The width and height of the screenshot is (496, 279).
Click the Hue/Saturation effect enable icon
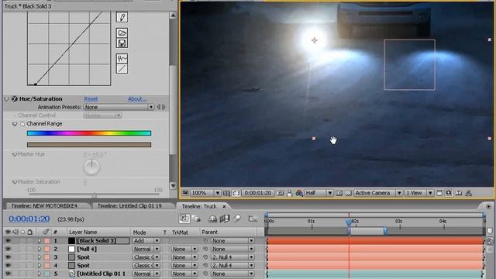pos(15,98)
